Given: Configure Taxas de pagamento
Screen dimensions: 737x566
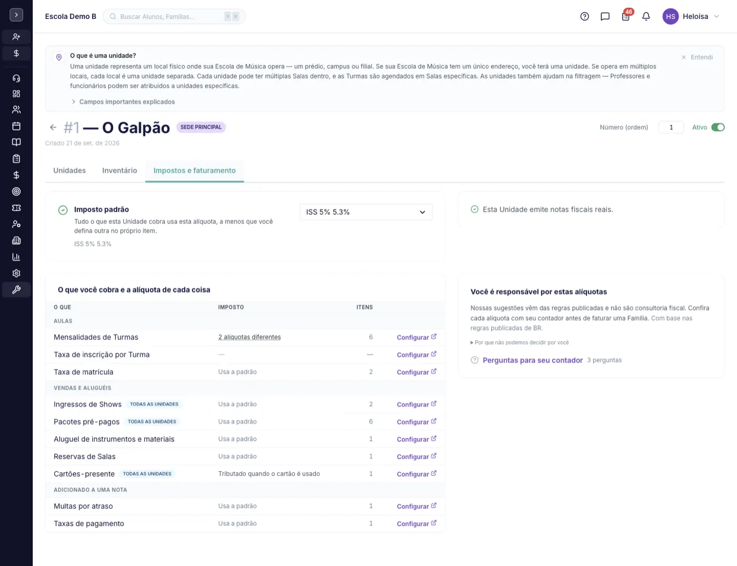Looking at the screenshot, I should click(416, 524).
